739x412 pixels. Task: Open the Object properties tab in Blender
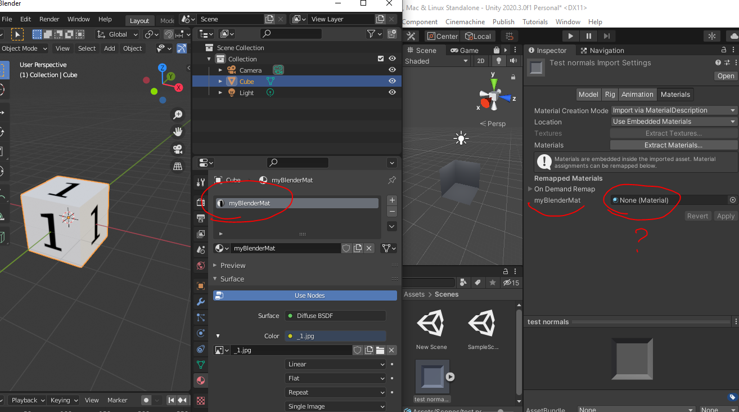point(201,286)
